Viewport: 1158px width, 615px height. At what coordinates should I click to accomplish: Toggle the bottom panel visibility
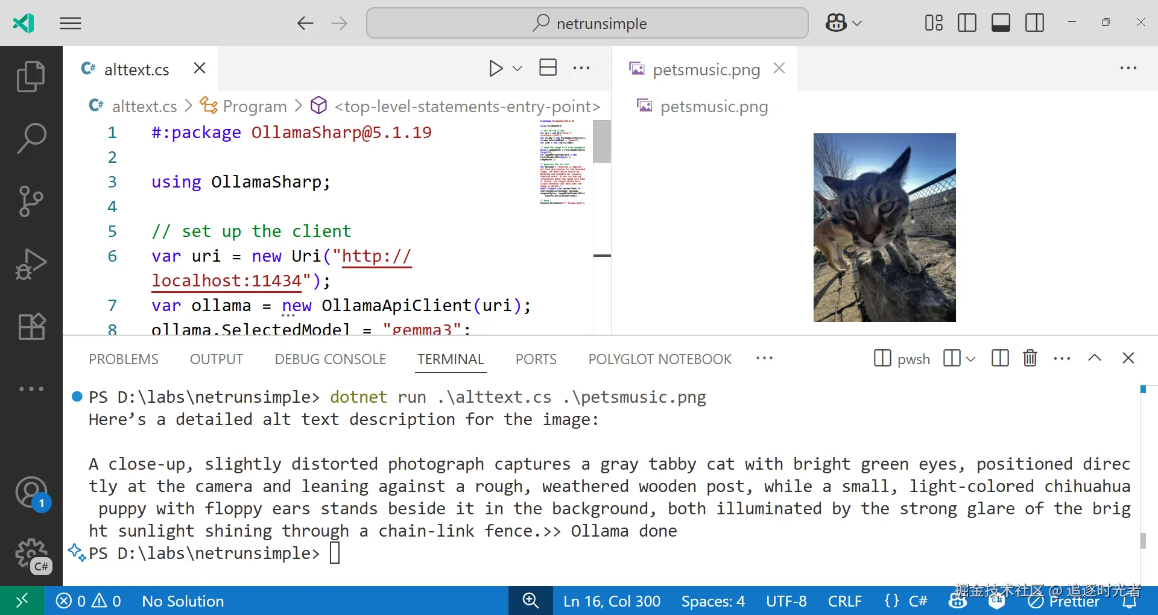pyautogui.click(x=1001, y=23)
